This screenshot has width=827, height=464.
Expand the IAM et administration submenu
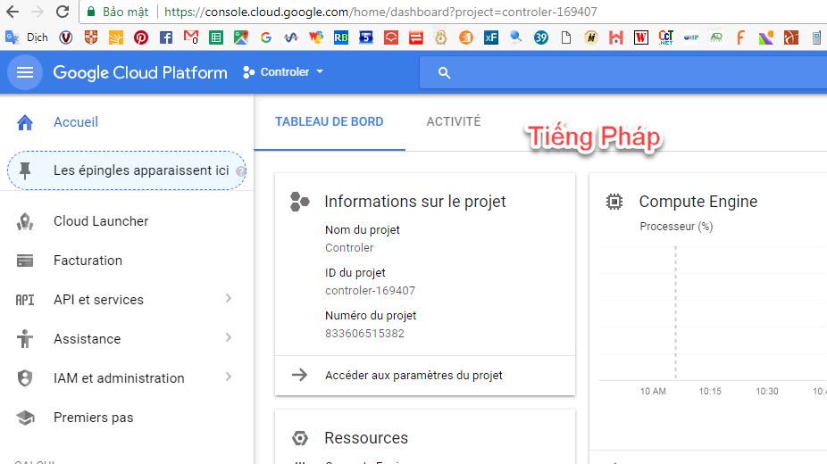pos(229,377)
